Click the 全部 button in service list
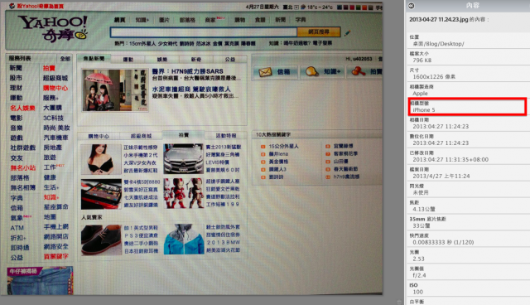 click(65, 59)
